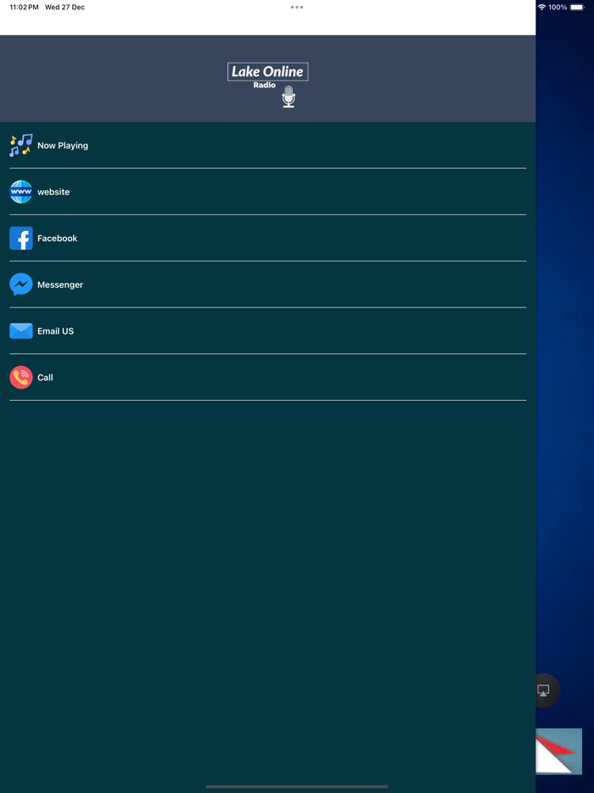Viewport: 594px width, 793px height.
Task: Select the Call menu label
Action: point(45,377)
